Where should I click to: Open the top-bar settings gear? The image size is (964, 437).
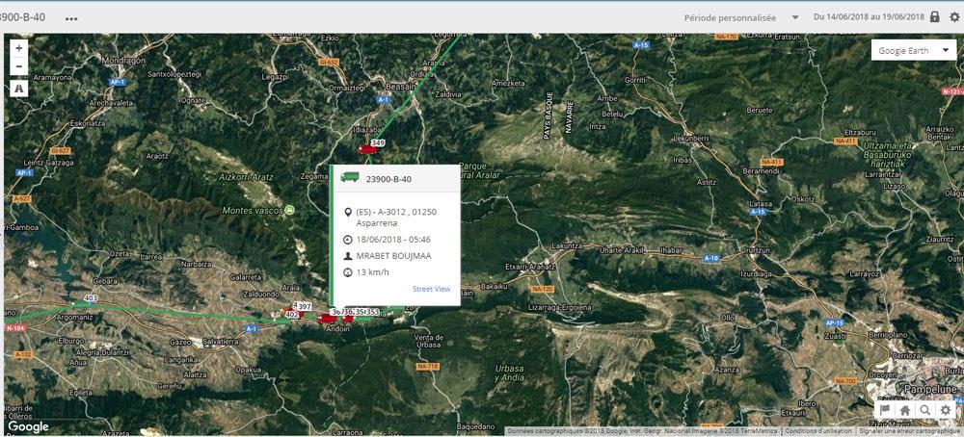953,17
